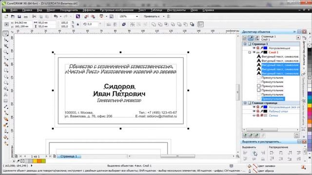The height and width of the screenshot is (175, 312).
Task: Click the rotation angle input field
Action: point(92,24)
